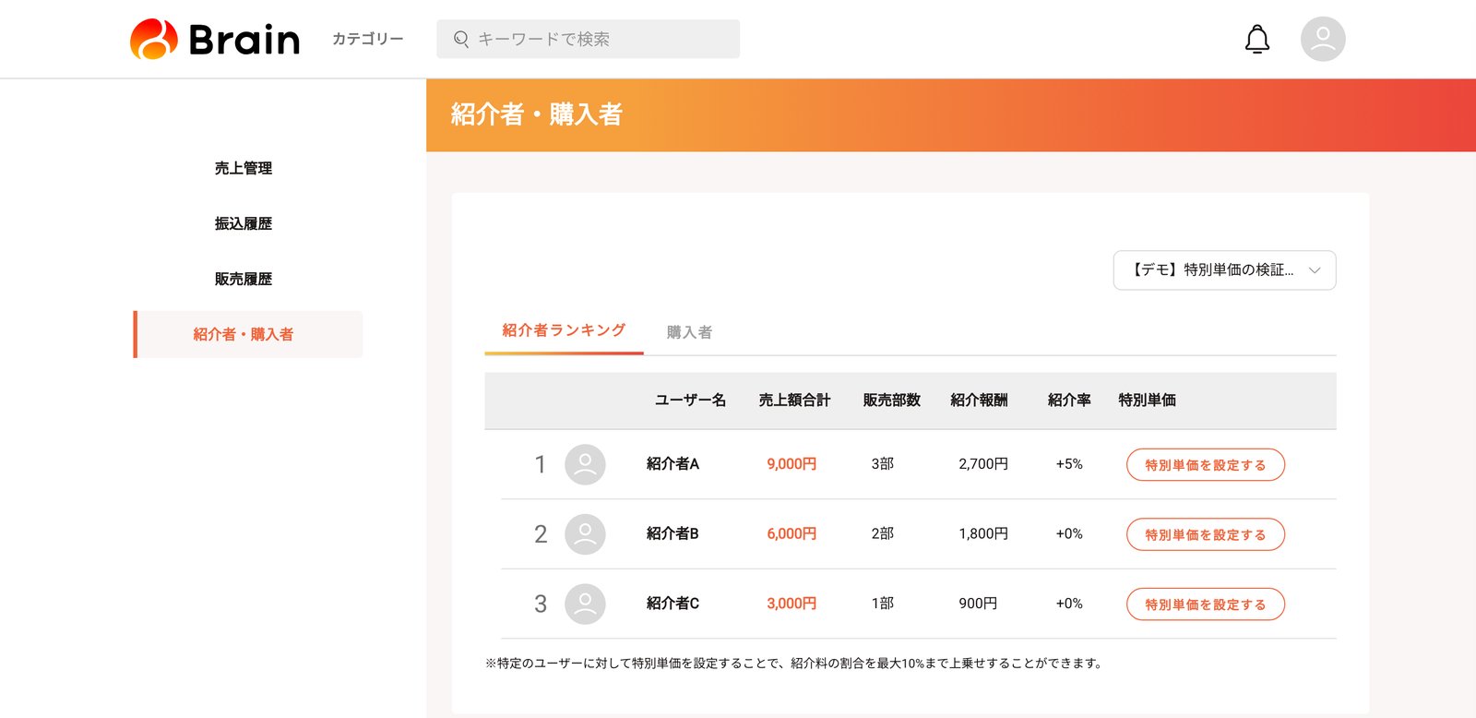Viewport: 1476px width, 718px height.
Task: Click the 紹介報酬 column header
Action: click(x=979, y=400)
